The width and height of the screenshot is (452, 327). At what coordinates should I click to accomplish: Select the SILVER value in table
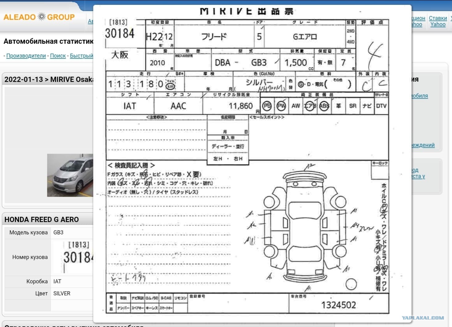tap(62, 293)
